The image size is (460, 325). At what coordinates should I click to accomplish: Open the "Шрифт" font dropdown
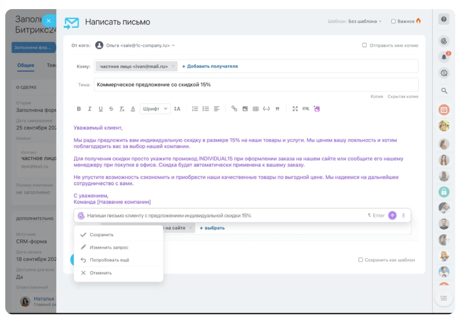(155, 109)
